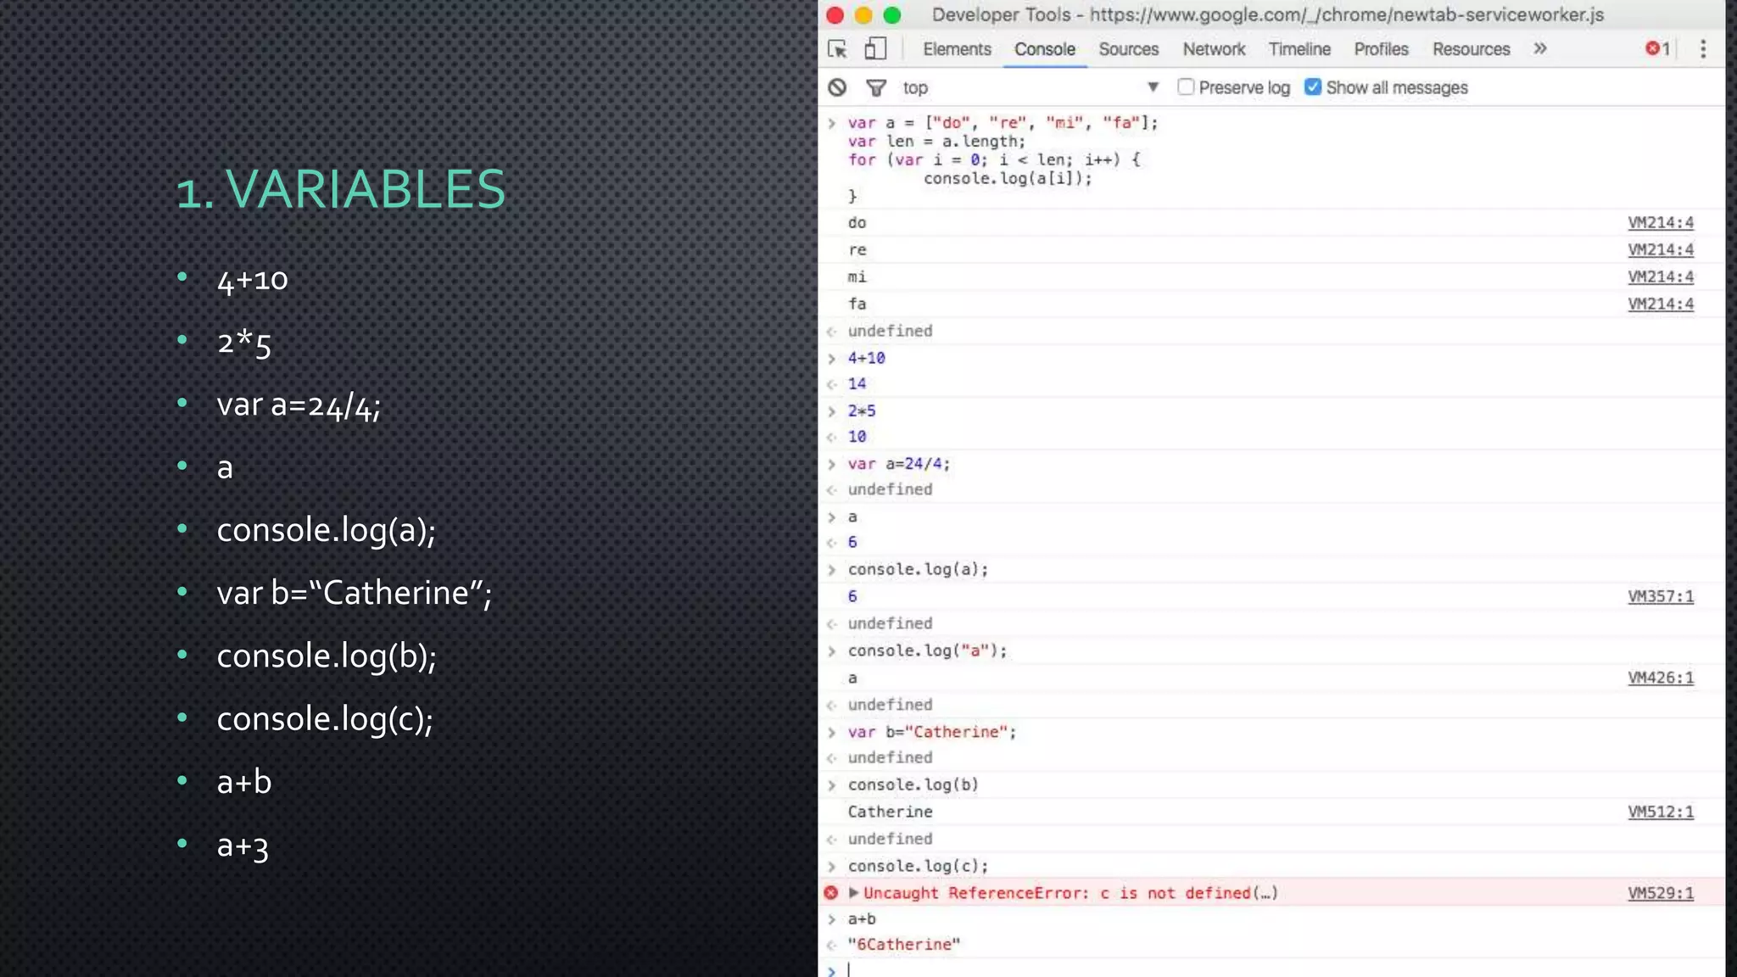
Task: Click the red error count indicator
Action: 1658,49
